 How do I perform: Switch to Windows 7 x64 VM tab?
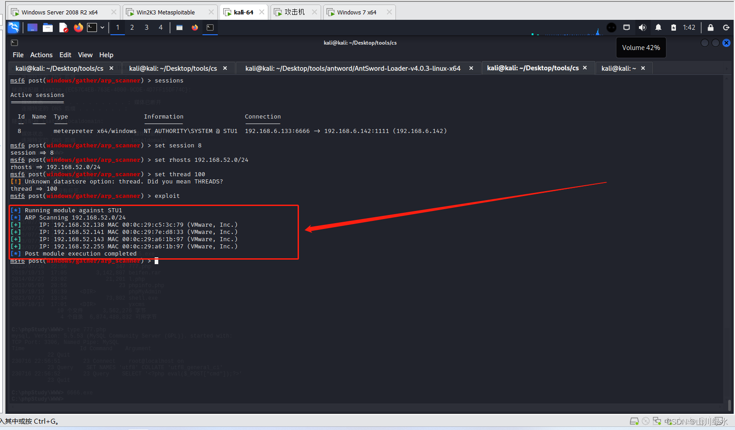357,12
